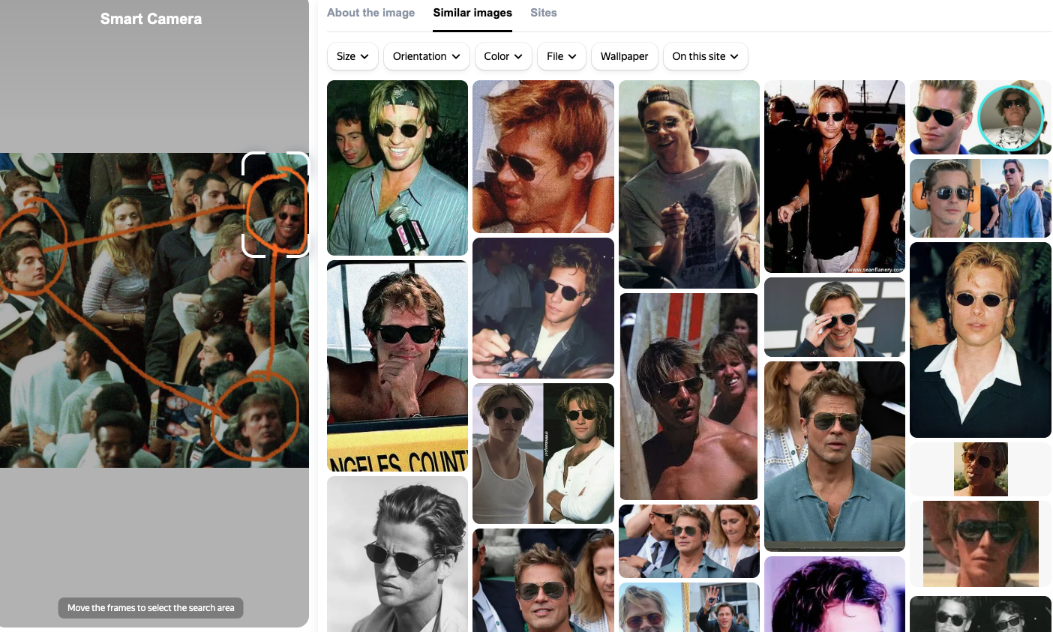The image size is (1053, 632).
Task: Open the Sites tab
Action: (543, 13)
